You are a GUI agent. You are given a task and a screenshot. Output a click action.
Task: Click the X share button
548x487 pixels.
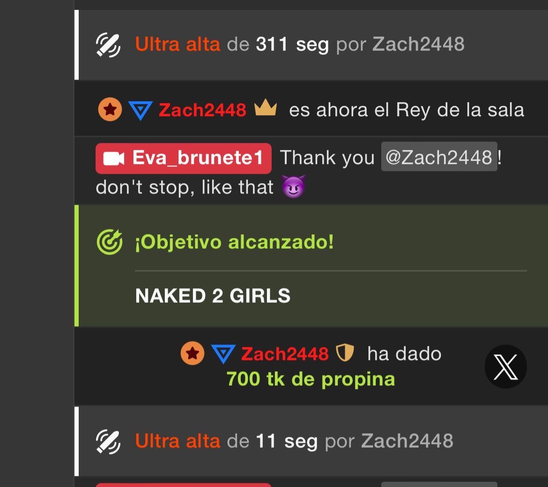click(505, 367)
